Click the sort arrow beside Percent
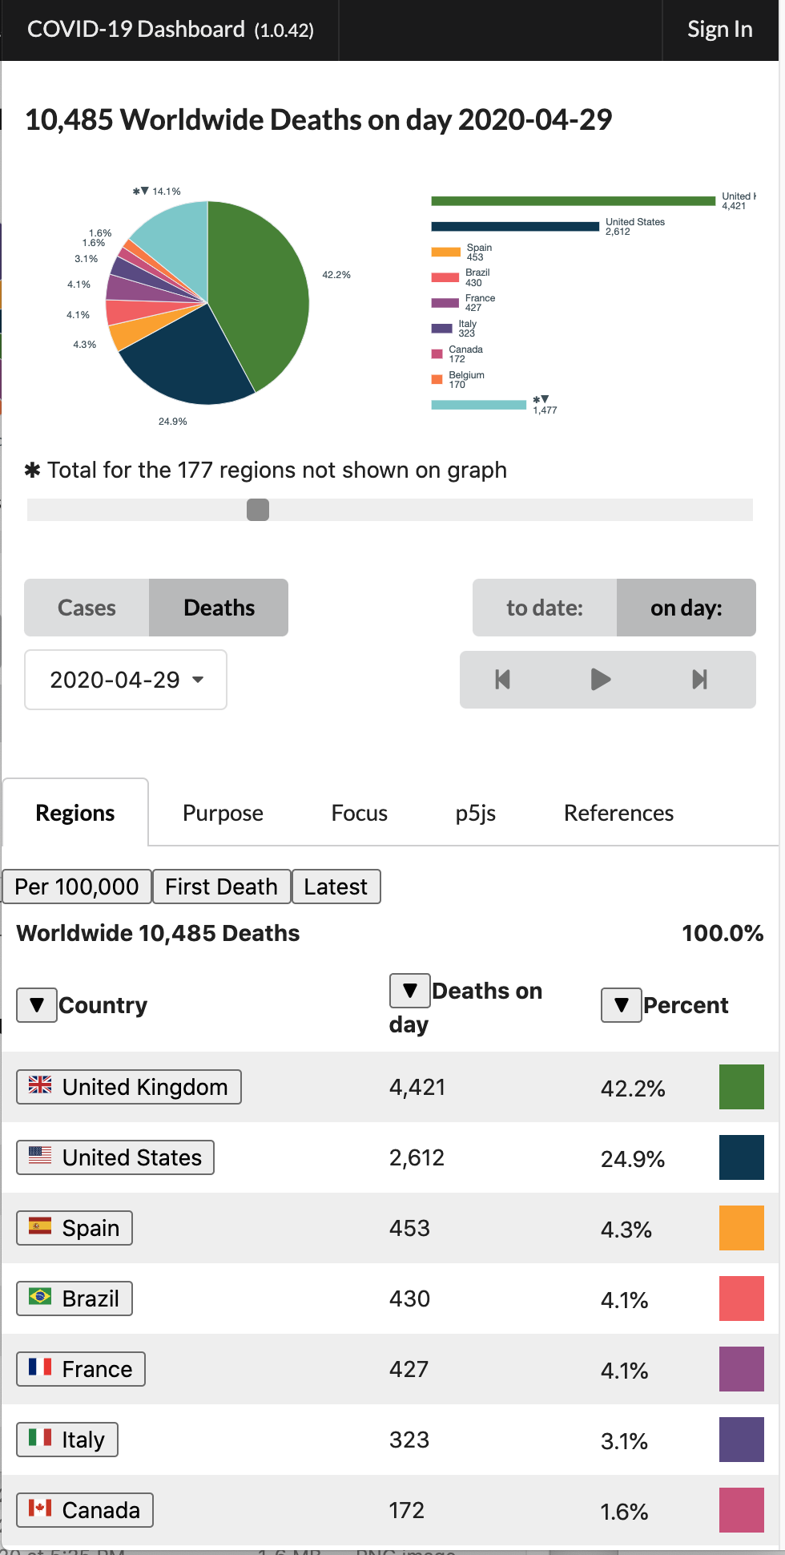This screenshot has height=1555, width=785. point(622,1004)
